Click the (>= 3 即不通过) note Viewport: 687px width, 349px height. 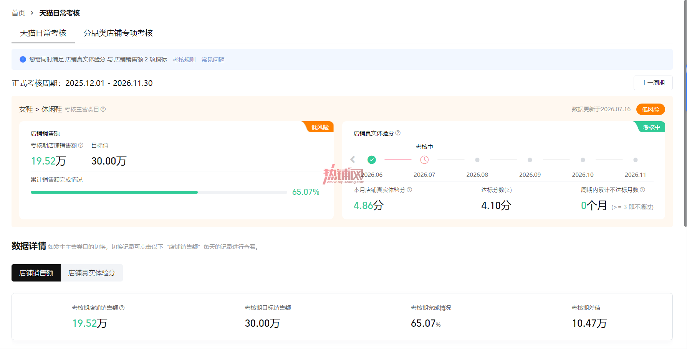(632, 207)
